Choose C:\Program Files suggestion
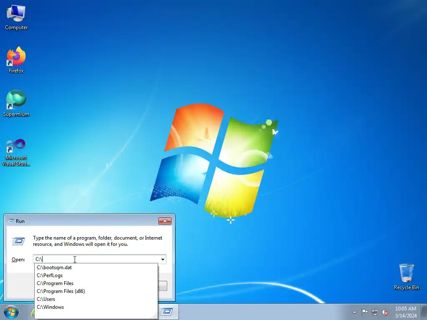427x320 pixels. tap(96, 283)
